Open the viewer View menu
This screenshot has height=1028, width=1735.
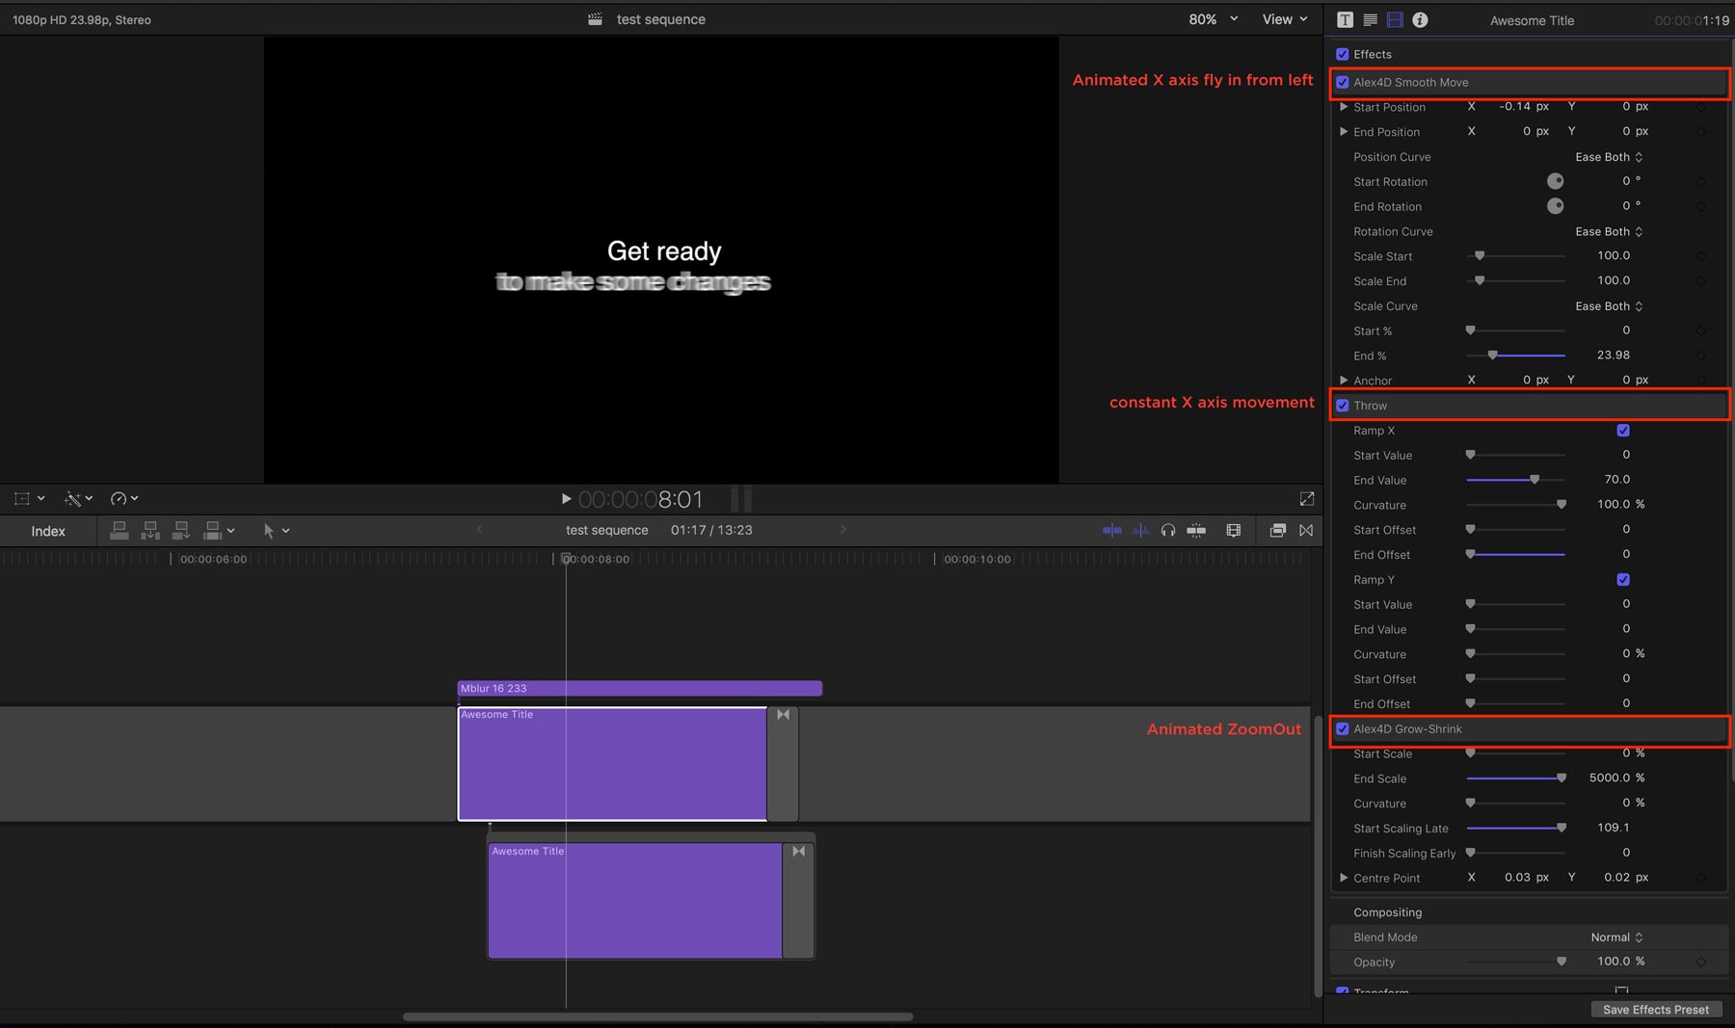[1285, 19]
